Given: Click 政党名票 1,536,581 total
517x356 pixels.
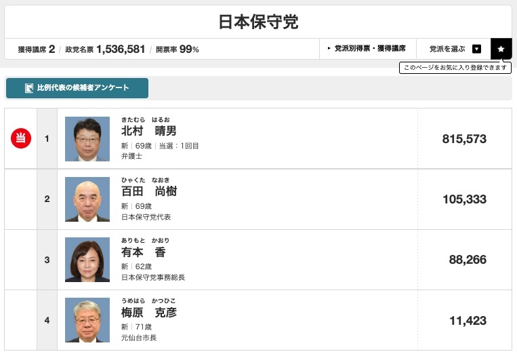Looking at the screenshot, I should pyautogui.click(x=105, y=50).
